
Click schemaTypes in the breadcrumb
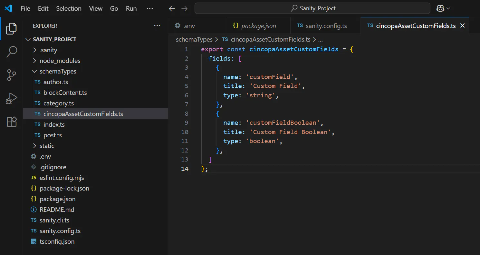tap(194, 39)
